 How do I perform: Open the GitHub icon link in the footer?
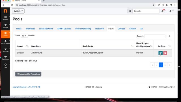pyautogui.click(x=39, y=87)
